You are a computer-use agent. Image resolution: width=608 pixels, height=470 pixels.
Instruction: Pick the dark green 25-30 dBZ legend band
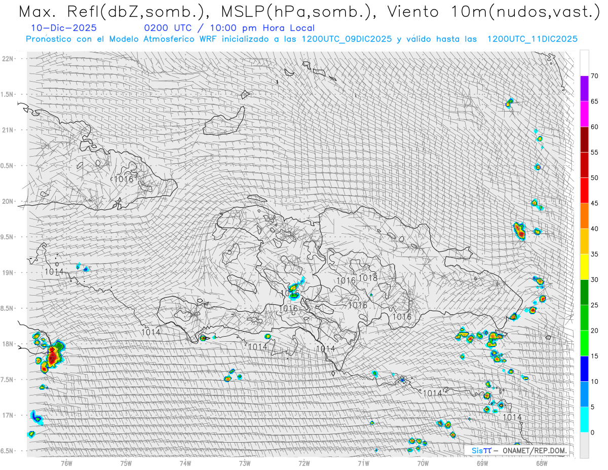tap(584, 292)
